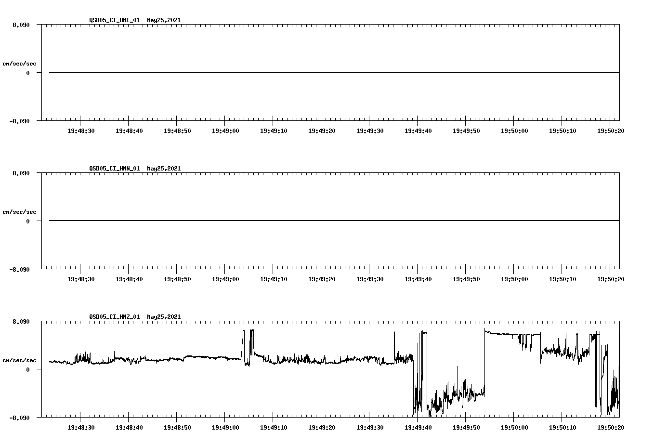Screen dimensions: 654x445
Task: Click the cm/sec/sec label on the HNN plot
Action: point(20,211)
